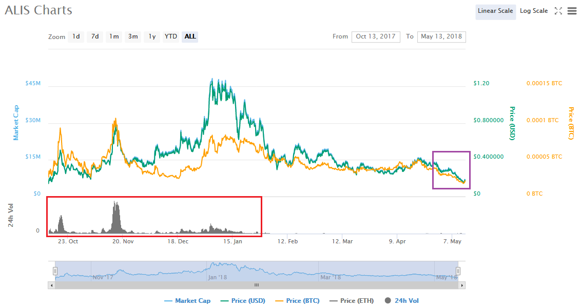Click the navigator scrollbar right arrow
580x308 pixels.
(x=462, y=285)
